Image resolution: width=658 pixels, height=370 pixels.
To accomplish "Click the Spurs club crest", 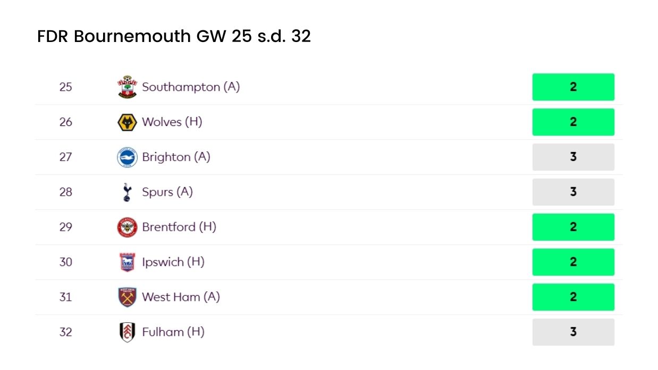I will (126, 192).
